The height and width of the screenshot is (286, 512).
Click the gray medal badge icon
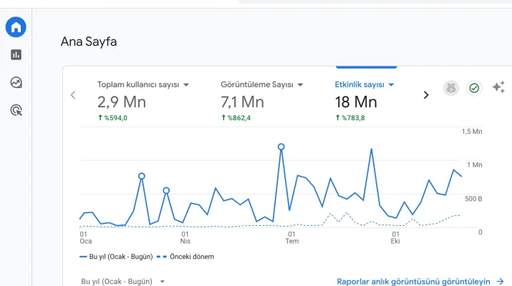coord(451,88)
